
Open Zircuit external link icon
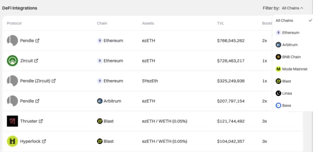click(x=36, y=61)
